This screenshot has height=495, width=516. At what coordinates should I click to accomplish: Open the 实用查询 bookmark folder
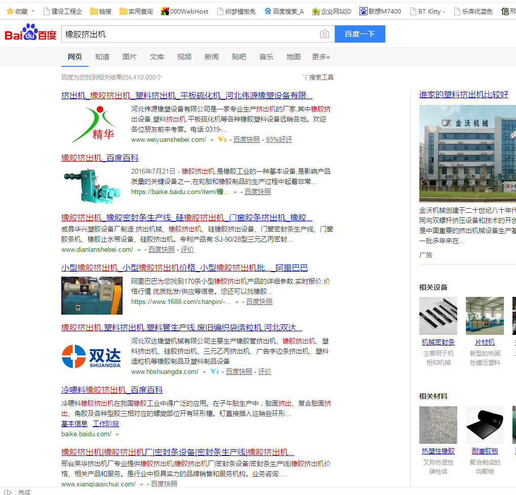136,12
